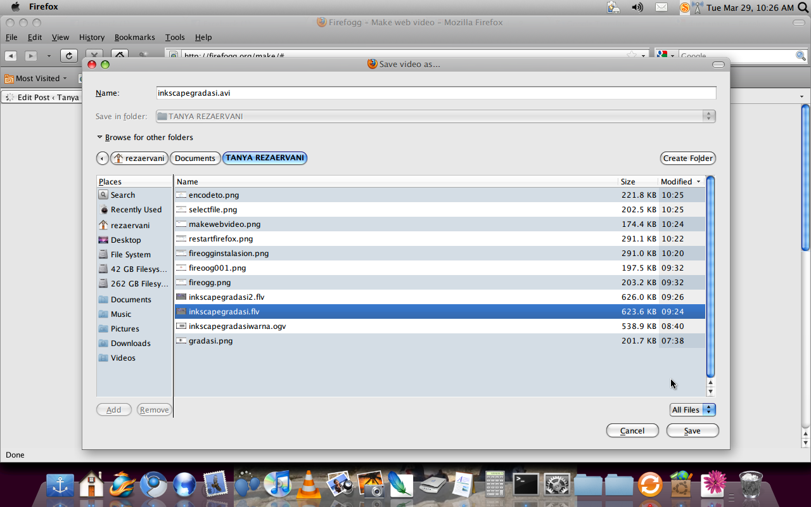
Task: Open system settings gears dock icon
Action: (557, 485)
